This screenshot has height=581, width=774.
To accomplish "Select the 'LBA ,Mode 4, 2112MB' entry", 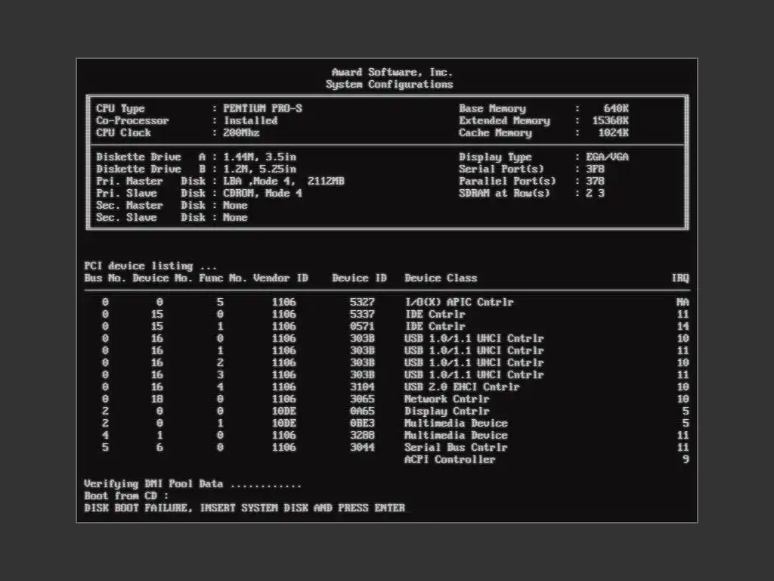I will click(284, 181).
